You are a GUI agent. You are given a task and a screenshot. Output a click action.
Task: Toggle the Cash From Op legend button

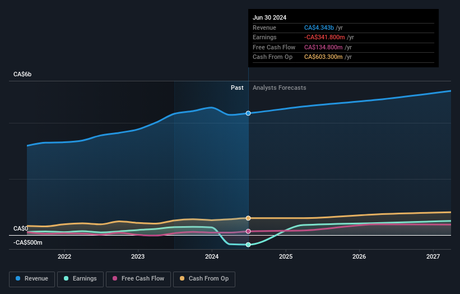click(204, 279)
